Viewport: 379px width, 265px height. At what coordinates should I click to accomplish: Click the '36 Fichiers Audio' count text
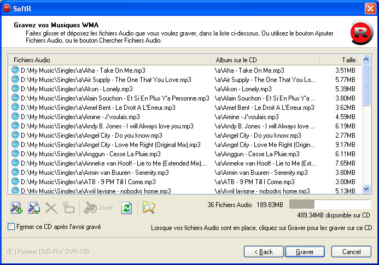click(230, 205)
